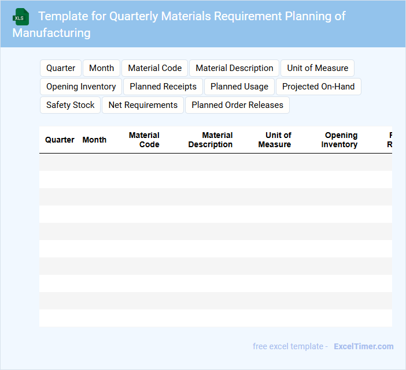Image resolution: width=406 pixels, height=370 pixels.
Task: Click the Month column header in table
Action: pos(94,140)
